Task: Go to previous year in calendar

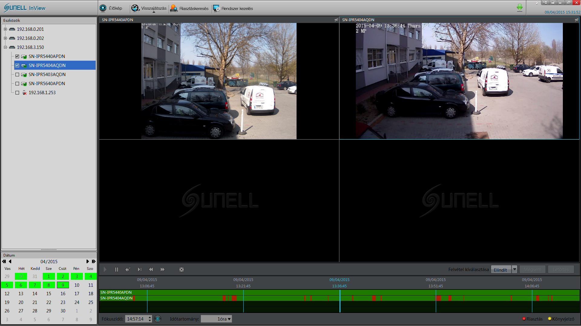Action: [4, 261]
